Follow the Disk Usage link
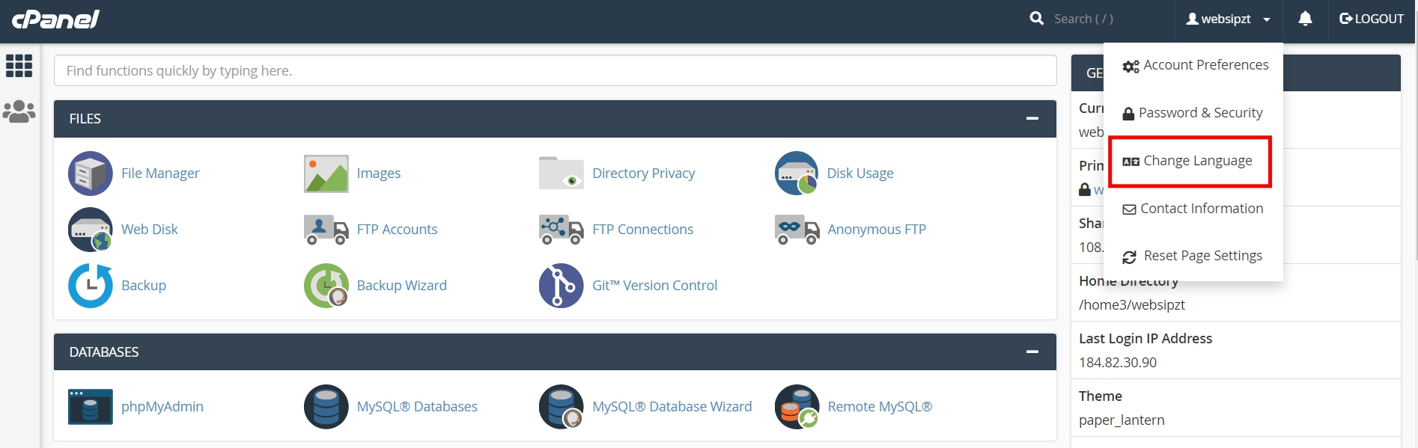Screen dimensions: 1418x448 point(860,174)
